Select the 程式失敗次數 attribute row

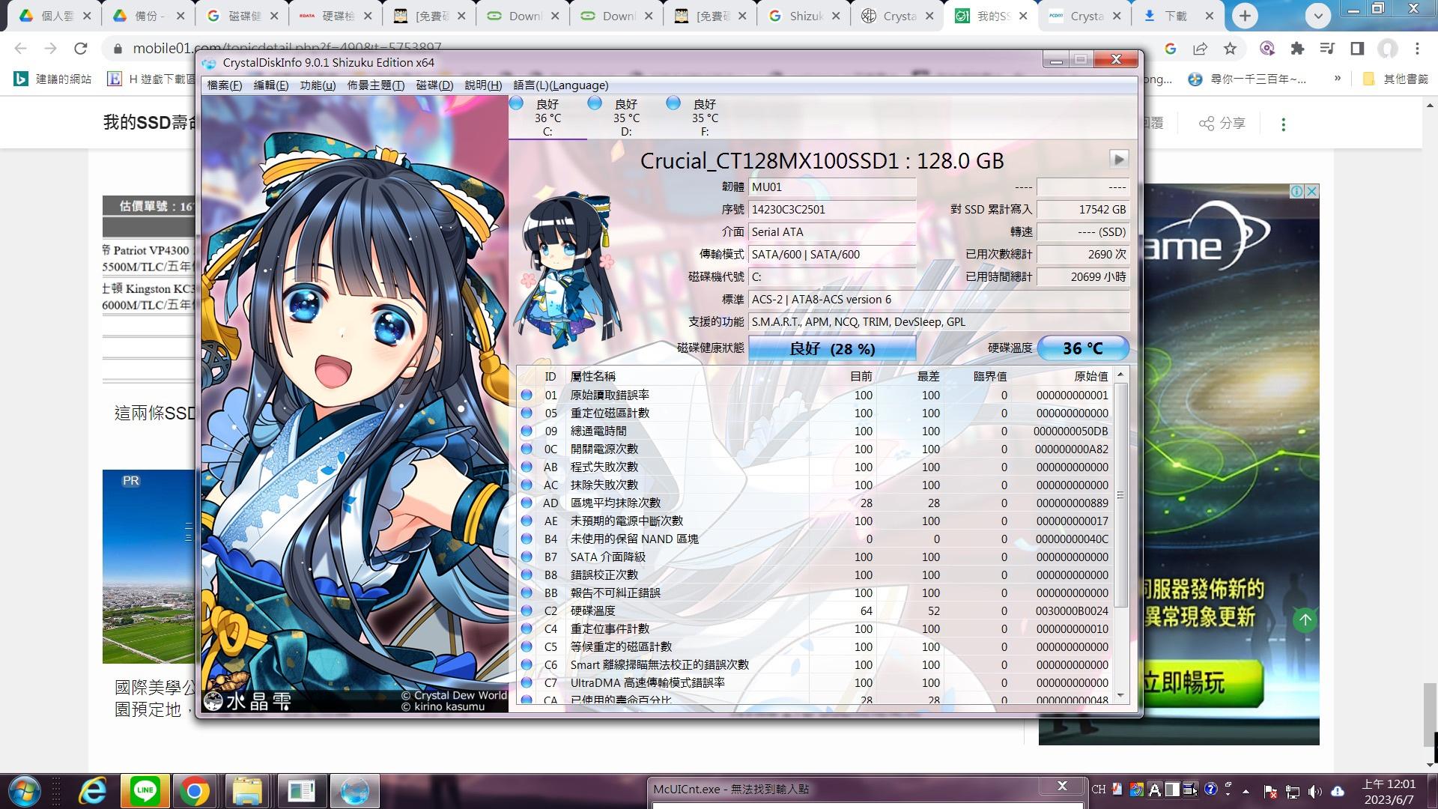(x=815, y=467)
